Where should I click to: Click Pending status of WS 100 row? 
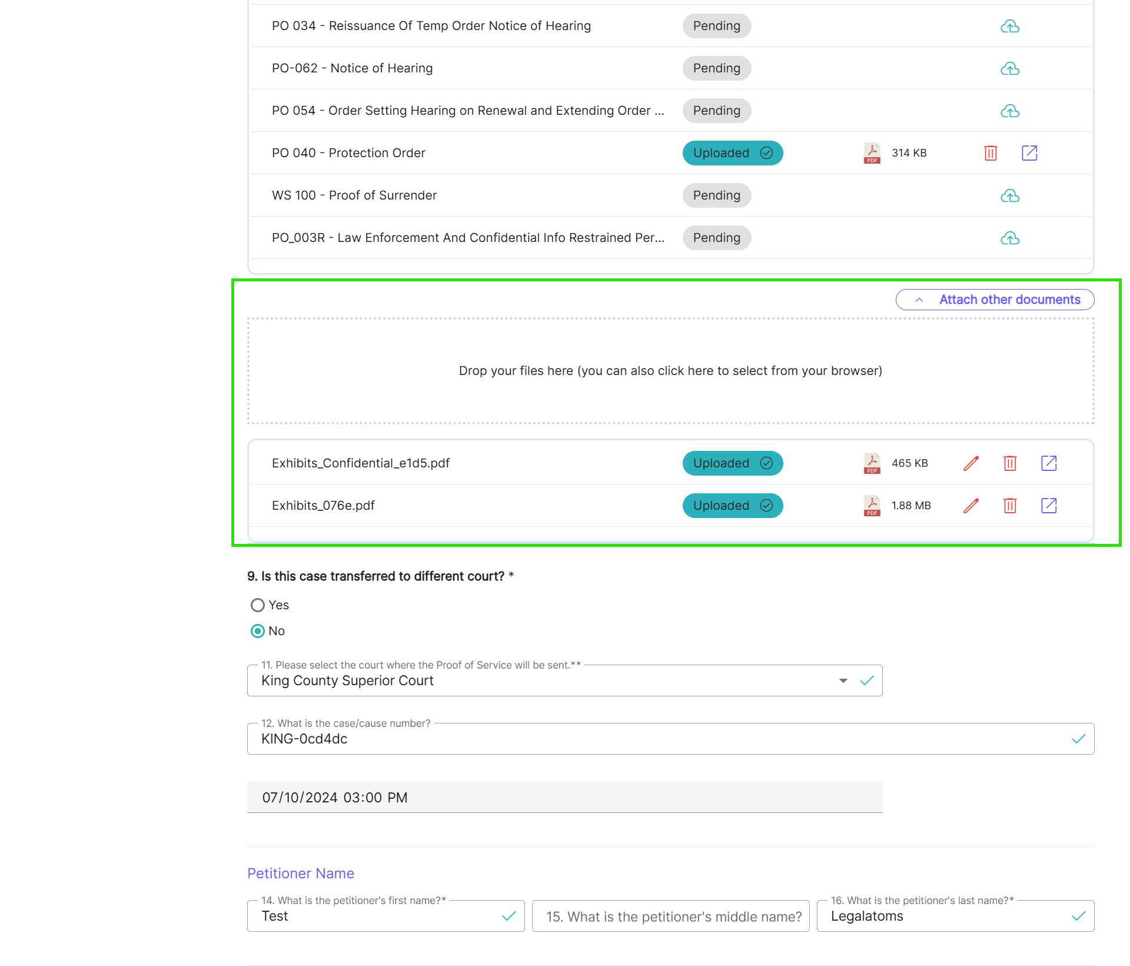[717, 195]
